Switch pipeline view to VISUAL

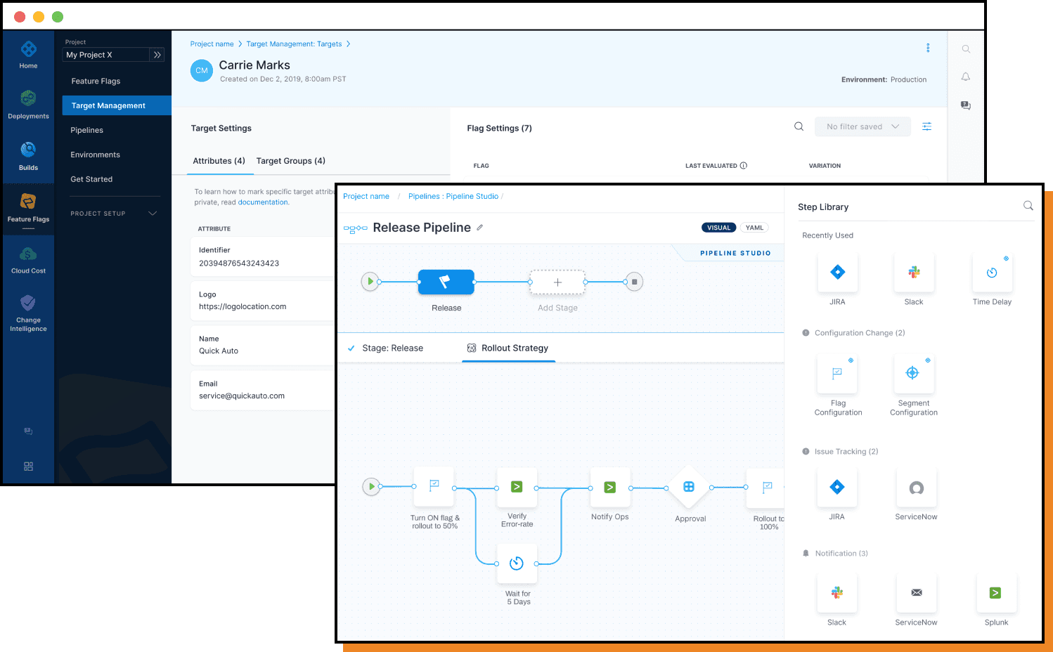[x=718, y=228]
